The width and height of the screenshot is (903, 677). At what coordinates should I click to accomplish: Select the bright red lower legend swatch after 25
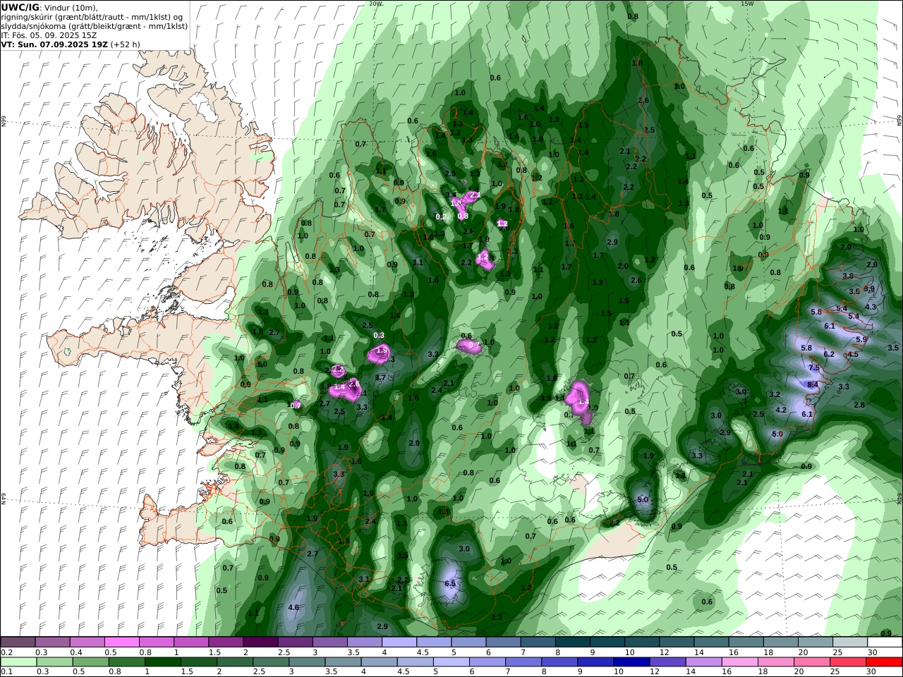point(885,662)
